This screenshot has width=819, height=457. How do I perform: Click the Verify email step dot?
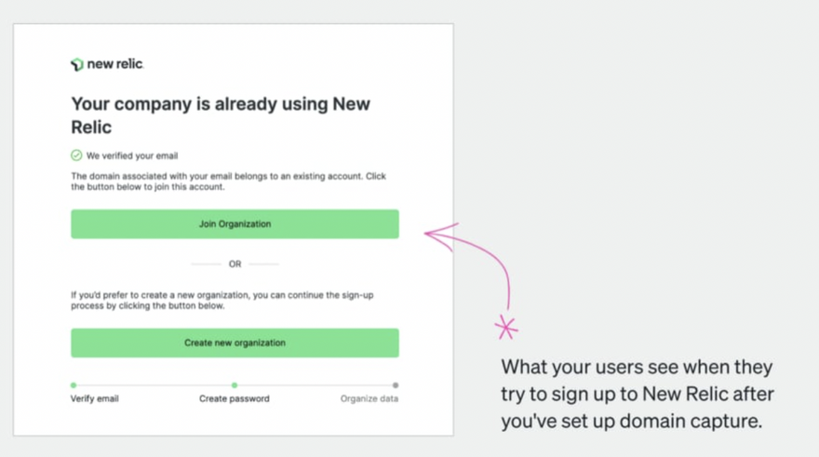[x=74, y=384]
